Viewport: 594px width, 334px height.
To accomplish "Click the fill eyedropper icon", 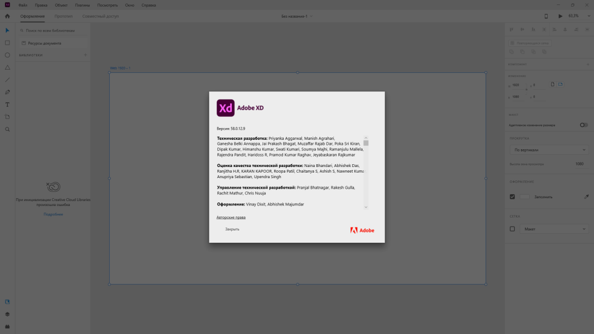I will (586, 197).
